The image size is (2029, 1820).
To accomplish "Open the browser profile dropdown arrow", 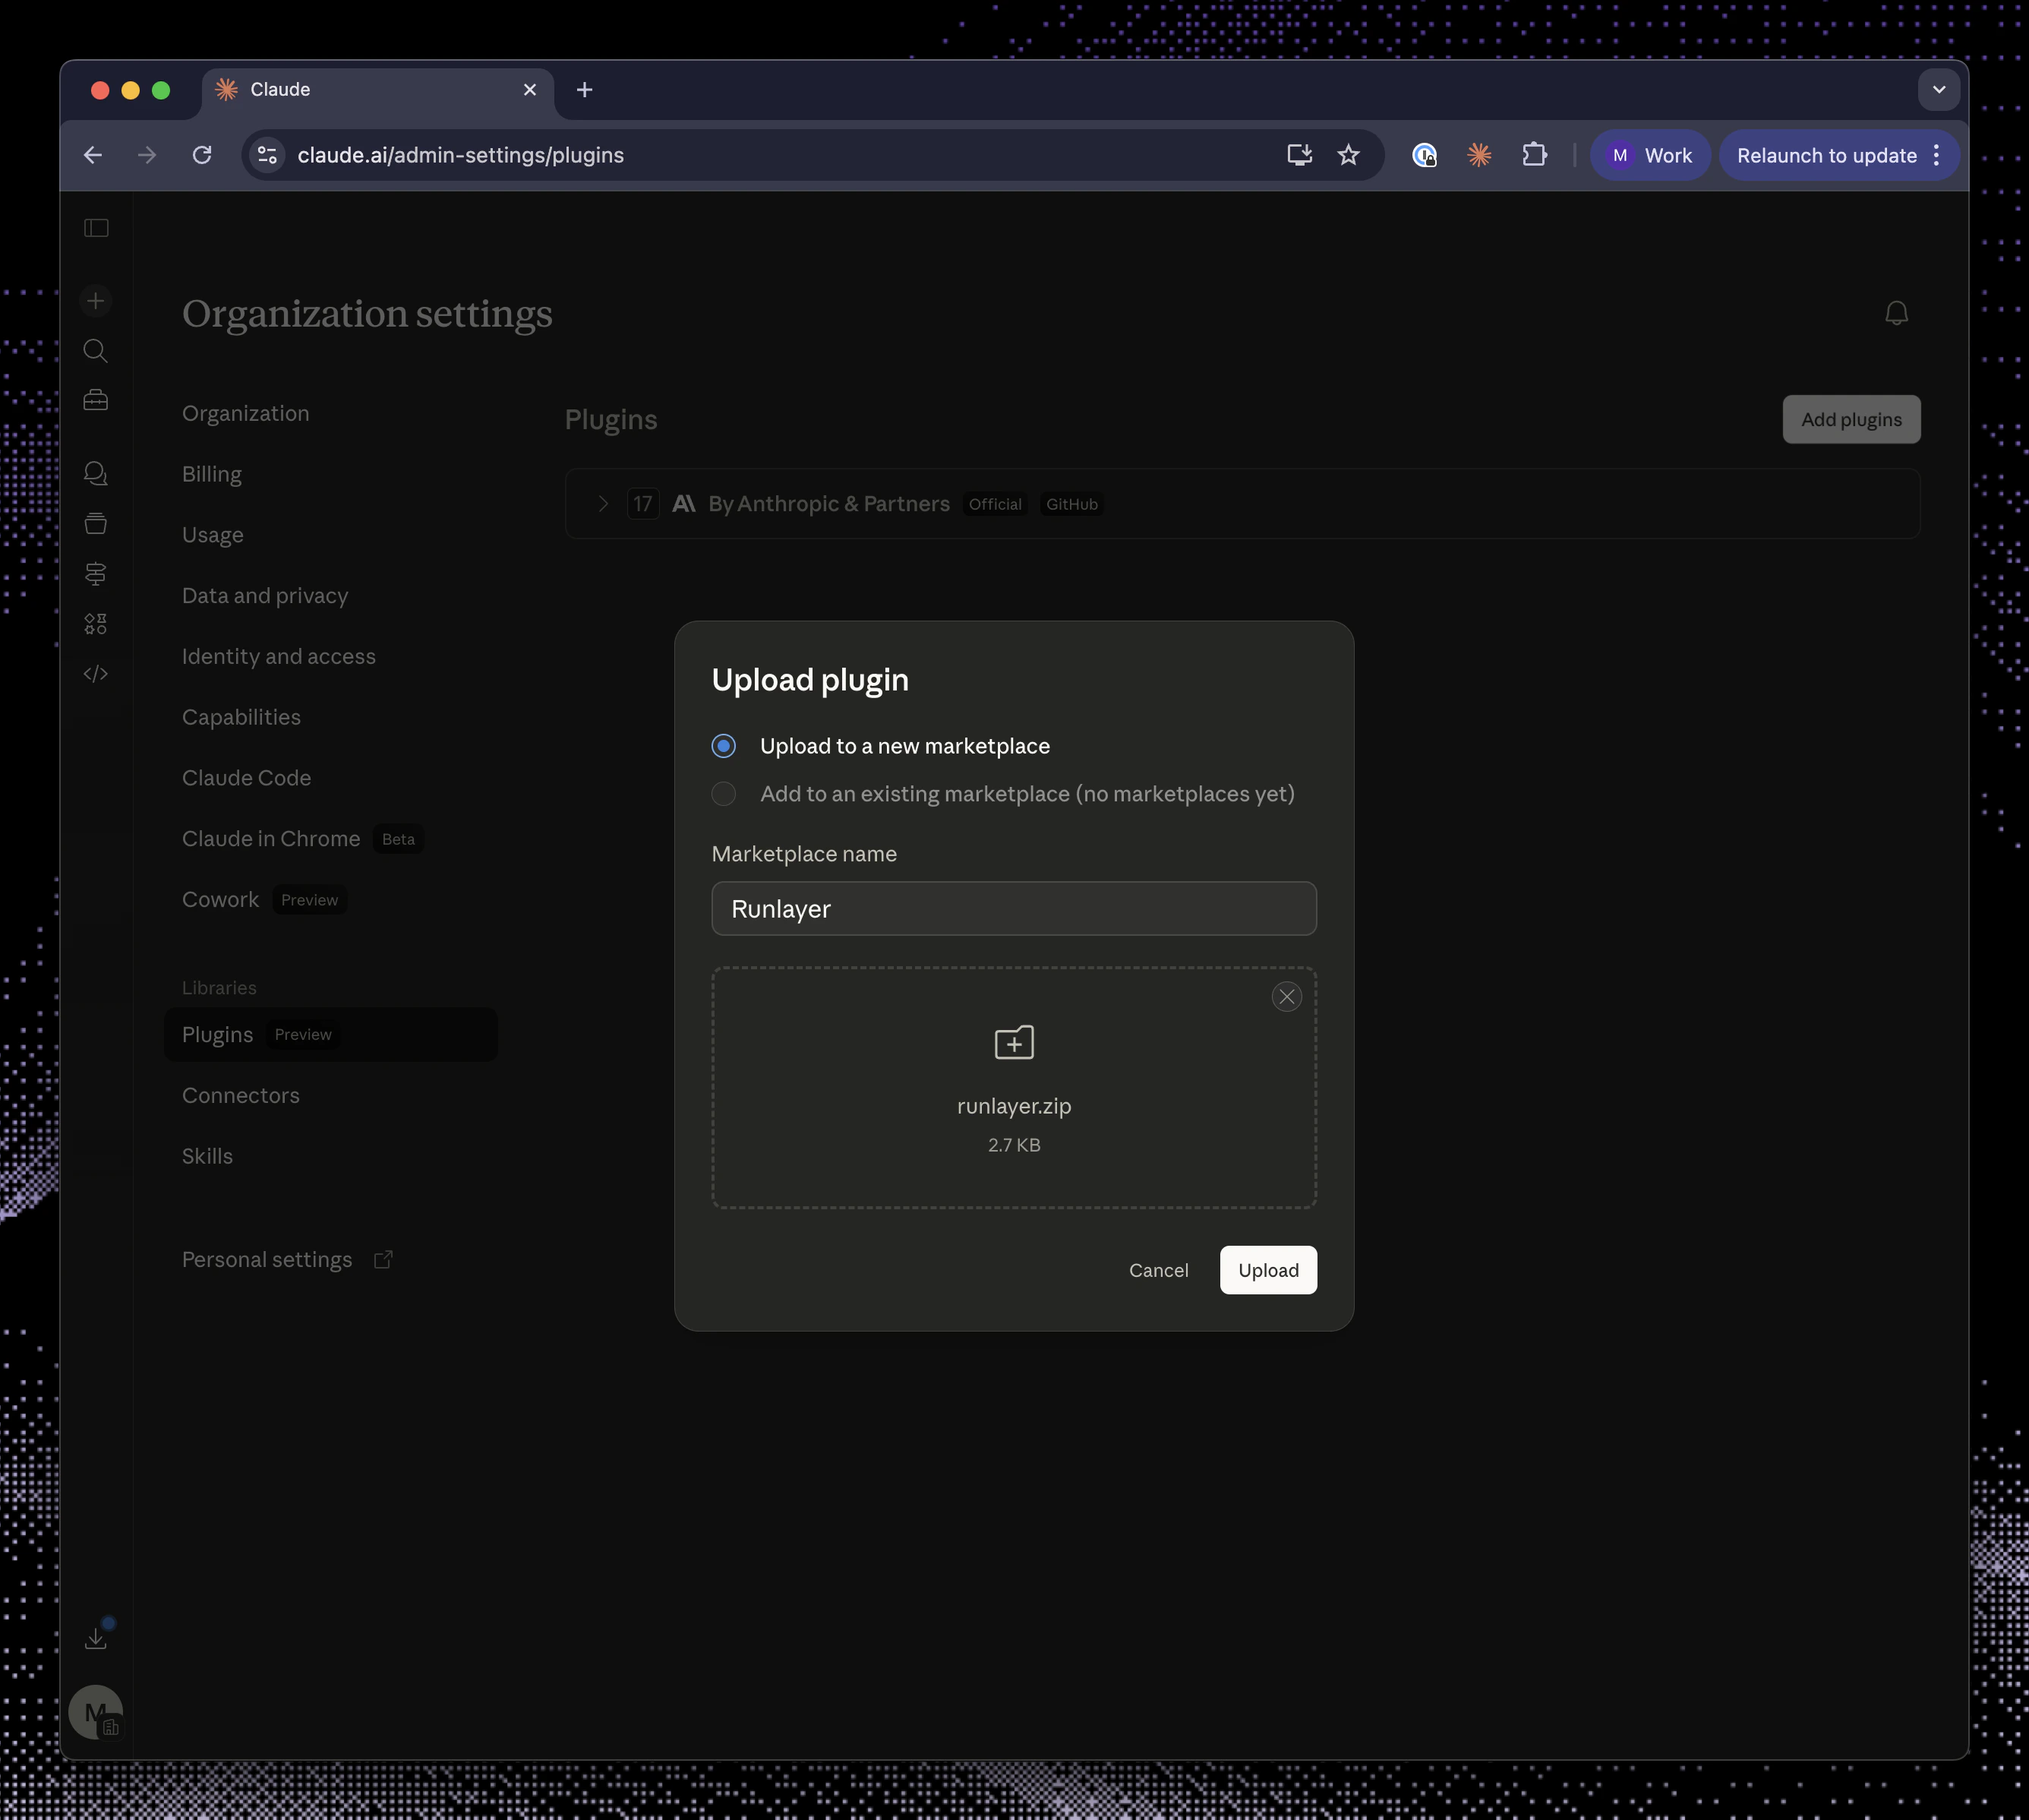I will coord(1939,90).
